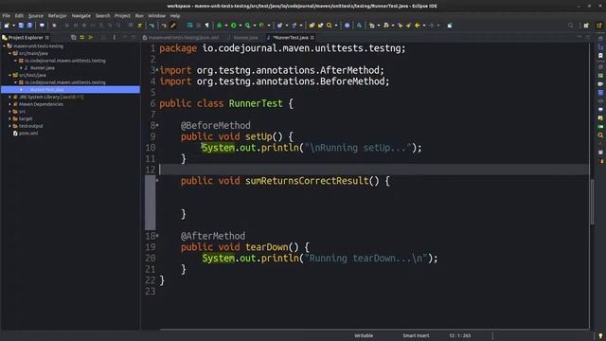The width and height of the screenshot is (606, 341).
Task: Toggle Link with Editor in Project Explorer
Action: 82,38
